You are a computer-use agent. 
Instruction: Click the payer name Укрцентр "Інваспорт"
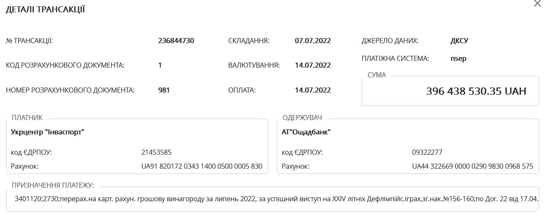48,132
